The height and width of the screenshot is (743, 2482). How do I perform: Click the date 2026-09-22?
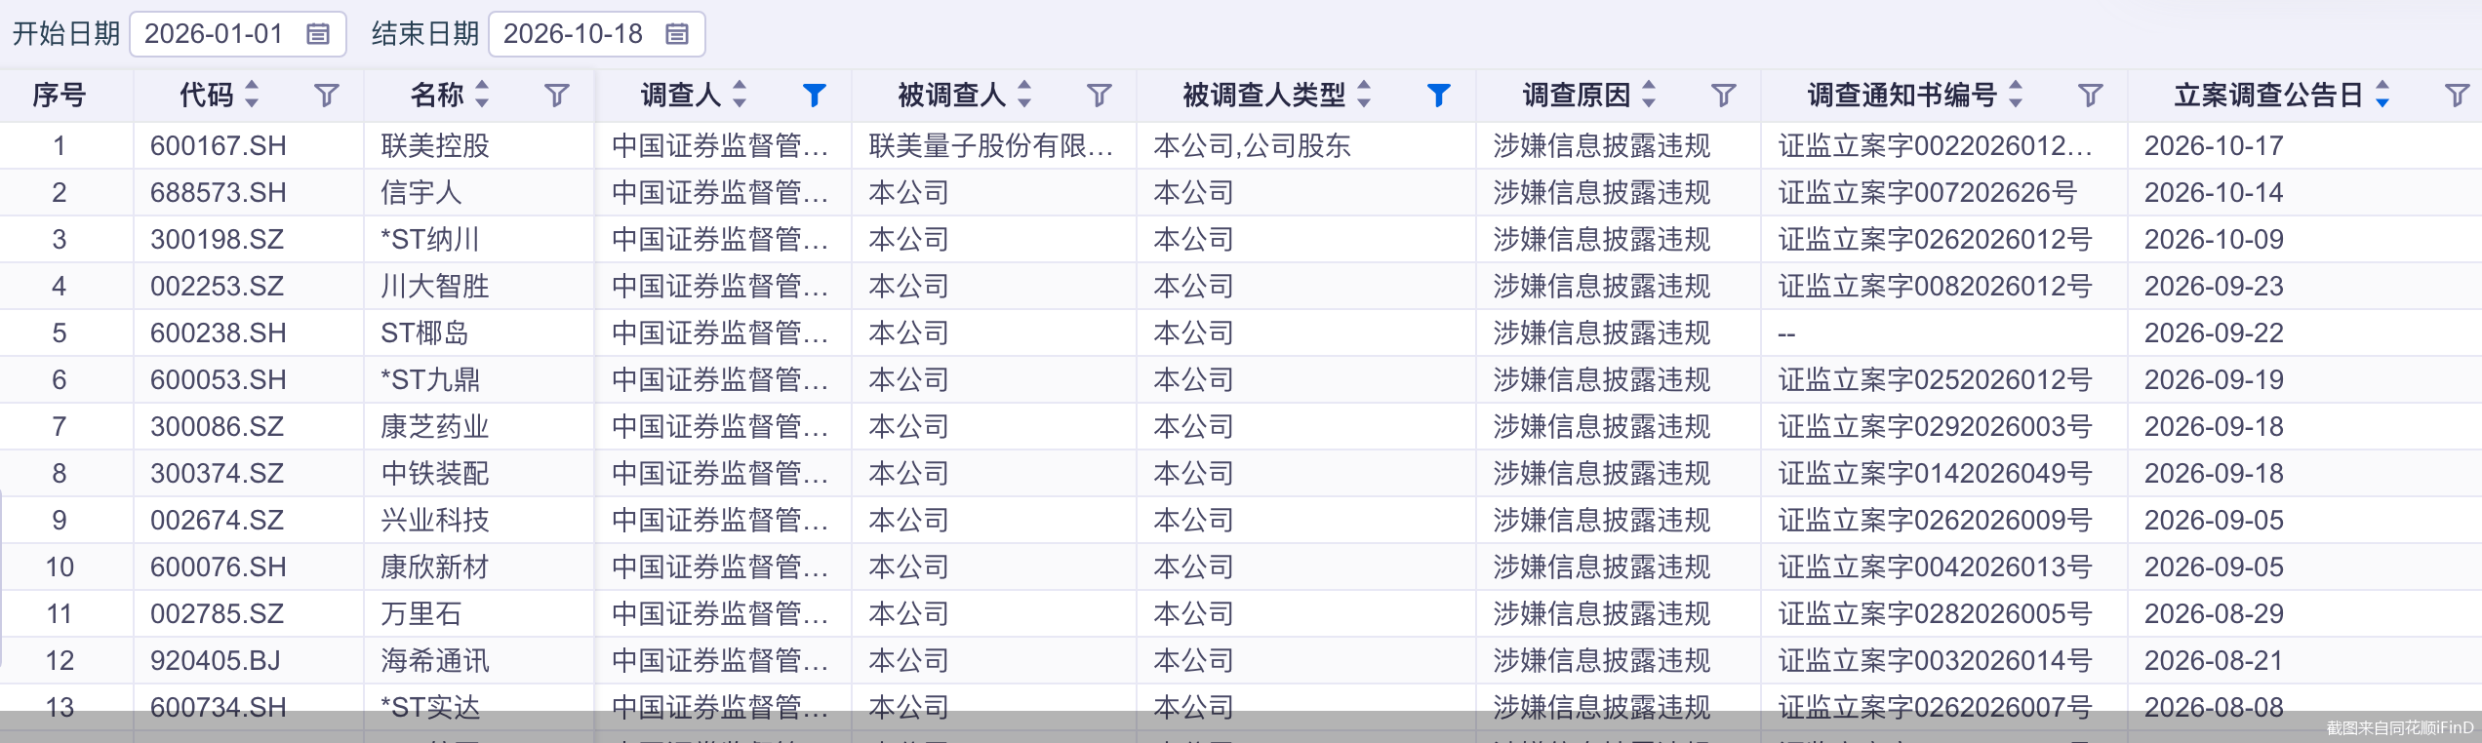pyautogui.click(x=2214, y=333)
